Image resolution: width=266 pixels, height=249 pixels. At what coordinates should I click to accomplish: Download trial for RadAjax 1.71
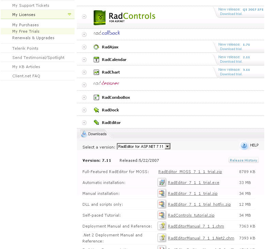pyautogui.click(x=231, y=49)
